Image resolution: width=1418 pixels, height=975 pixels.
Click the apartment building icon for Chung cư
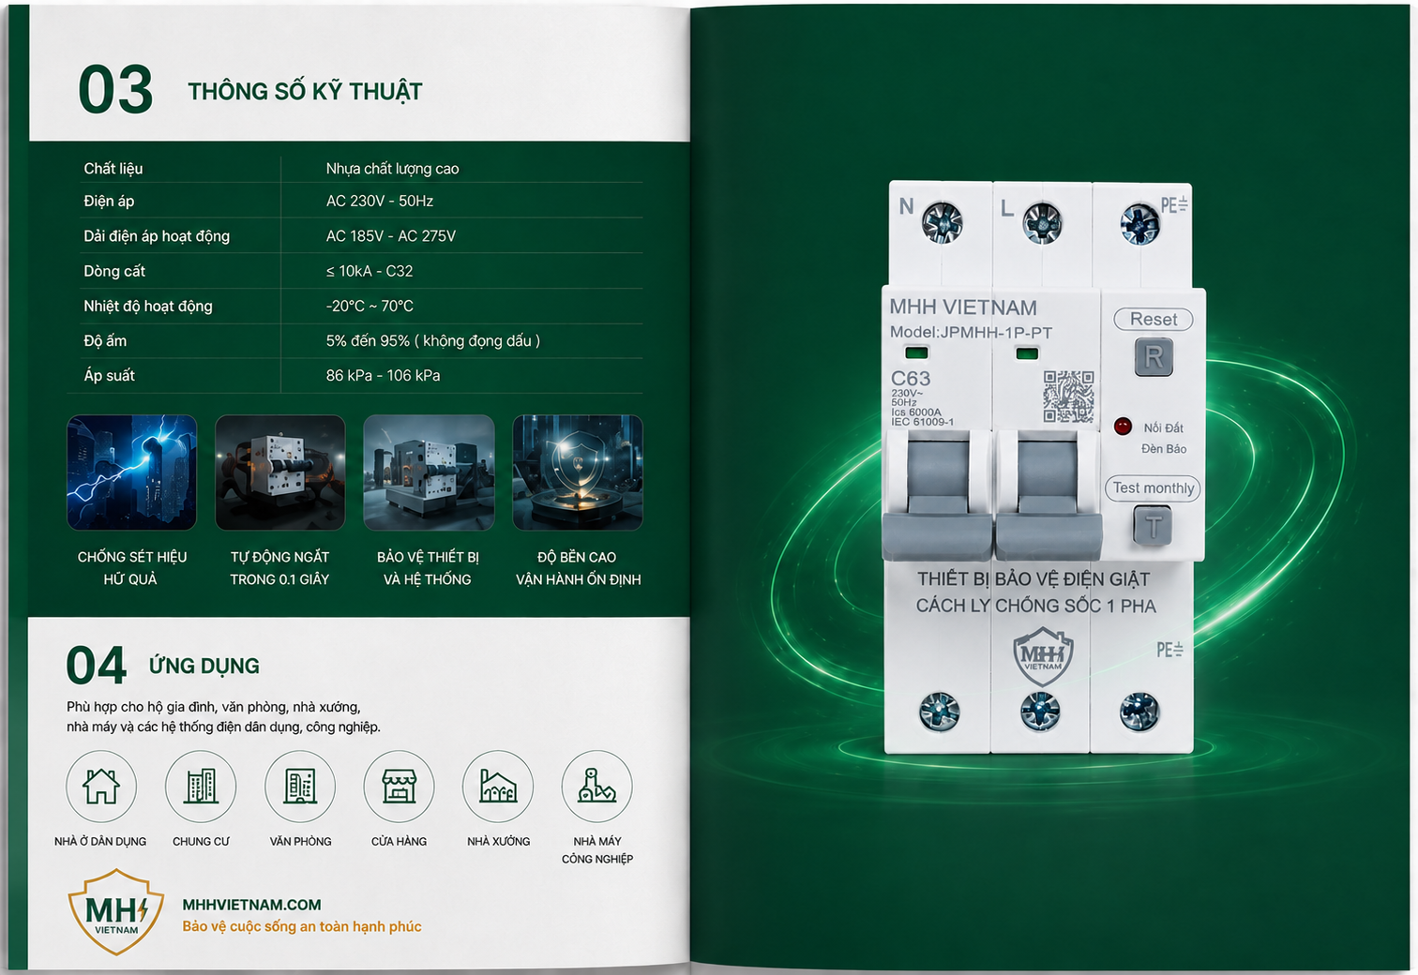coord(201,786)
